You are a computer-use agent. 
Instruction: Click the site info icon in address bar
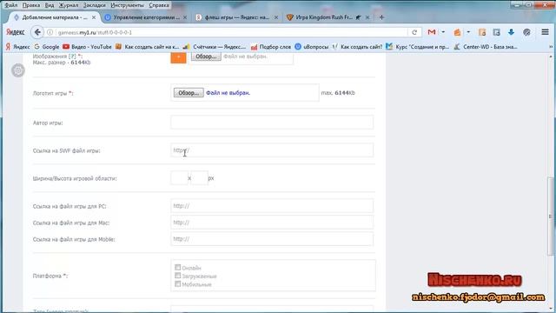[50, 32]
